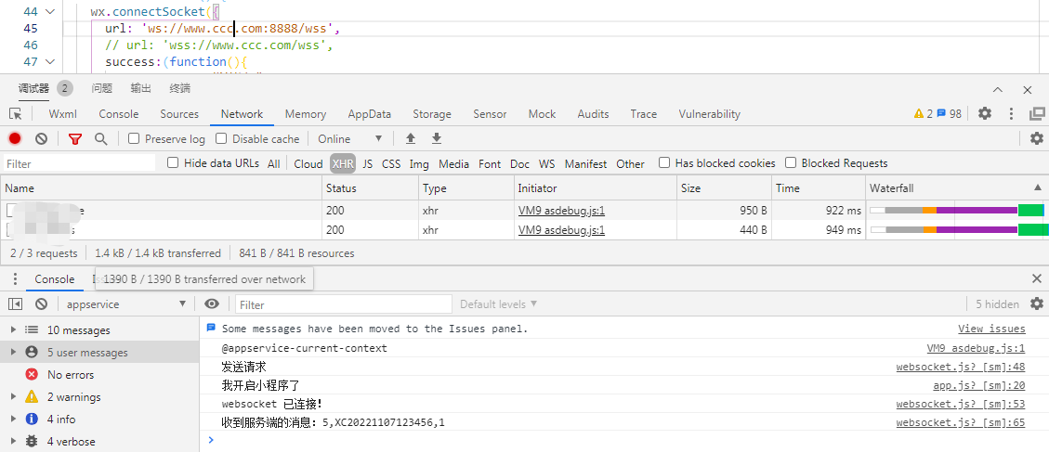Switch to 问题 panel tab
The image size is (1049, 452).
point(102,88)
